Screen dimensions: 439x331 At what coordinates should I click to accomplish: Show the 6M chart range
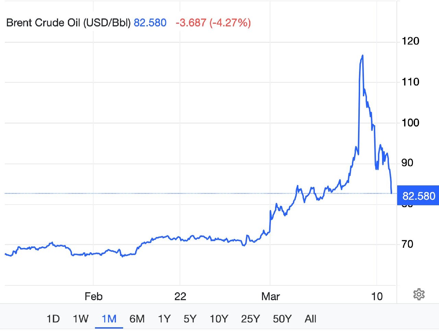[x=137, y=319]
